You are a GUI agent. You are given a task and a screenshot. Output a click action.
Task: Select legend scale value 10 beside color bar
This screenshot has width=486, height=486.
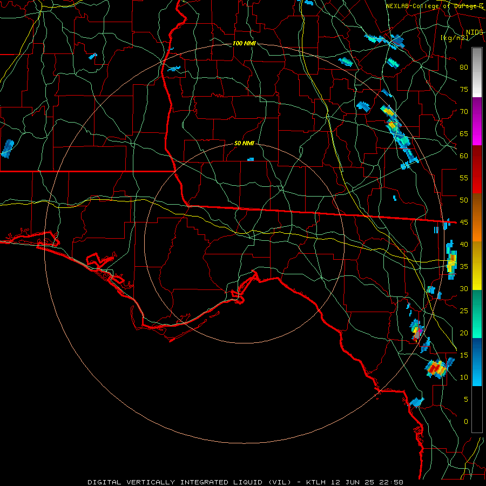pos(464,377)
